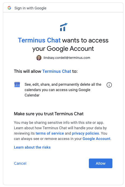Click the blue Terminus Chat title link
Viewport: 125px width, 187px height.
pos(39,40)
